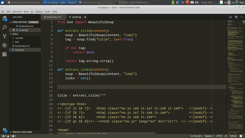Open the Extensions view
Viewport: 245px width, 138px height.
tap(5, 54)
